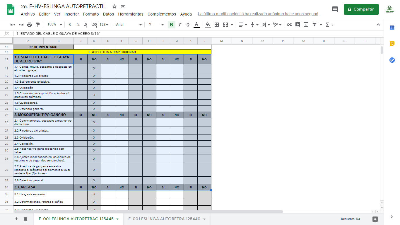Viewport: 400px width, 225px height.
Task: Add a new sheet
Action: [x=16, y=219]
